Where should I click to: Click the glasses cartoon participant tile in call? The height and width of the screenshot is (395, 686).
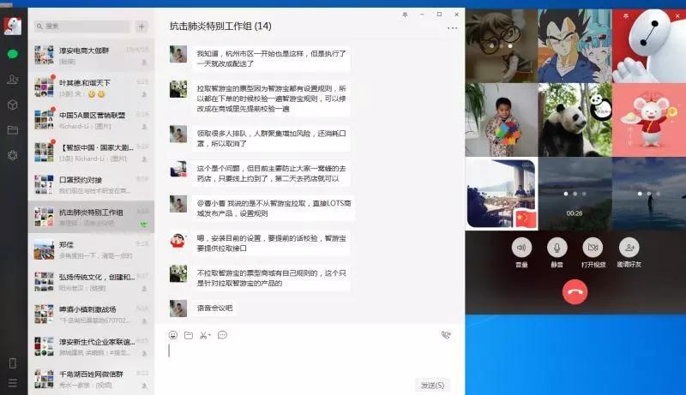[x=502, y=45]
